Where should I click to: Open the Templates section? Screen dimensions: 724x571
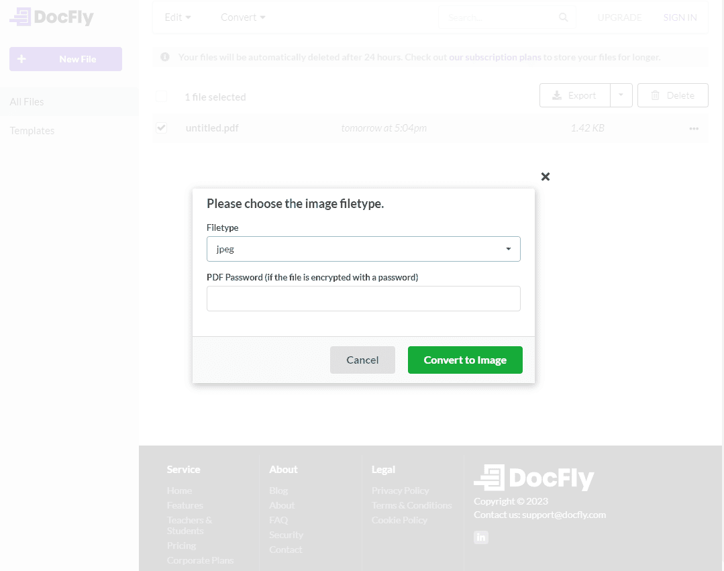(32, 131)
